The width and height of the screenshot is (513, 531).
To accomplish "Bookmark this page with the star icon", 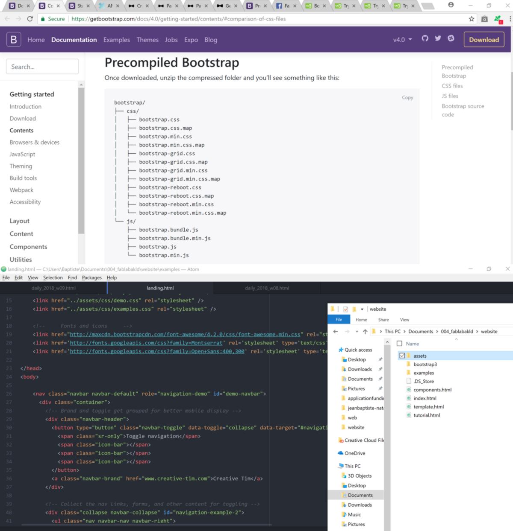I will tap(472, 19).
